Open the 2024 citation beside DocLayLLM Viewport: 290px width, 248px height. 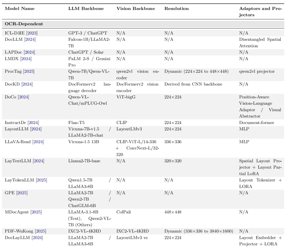(37, 238)
